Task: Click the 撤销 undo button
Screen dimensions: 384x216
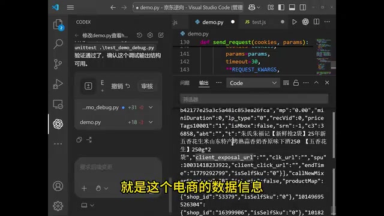Action: click(x=121, y=86)
